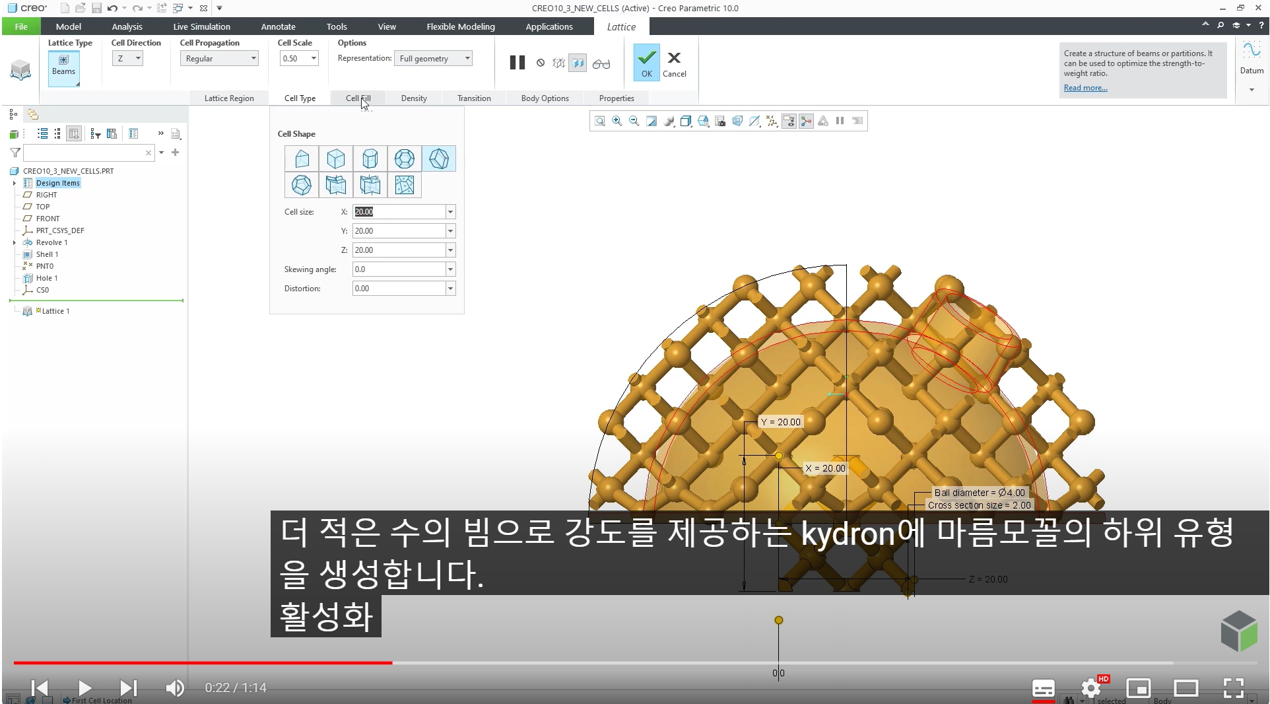
Task: Click the Refit view icon
Action: (600, 121)
